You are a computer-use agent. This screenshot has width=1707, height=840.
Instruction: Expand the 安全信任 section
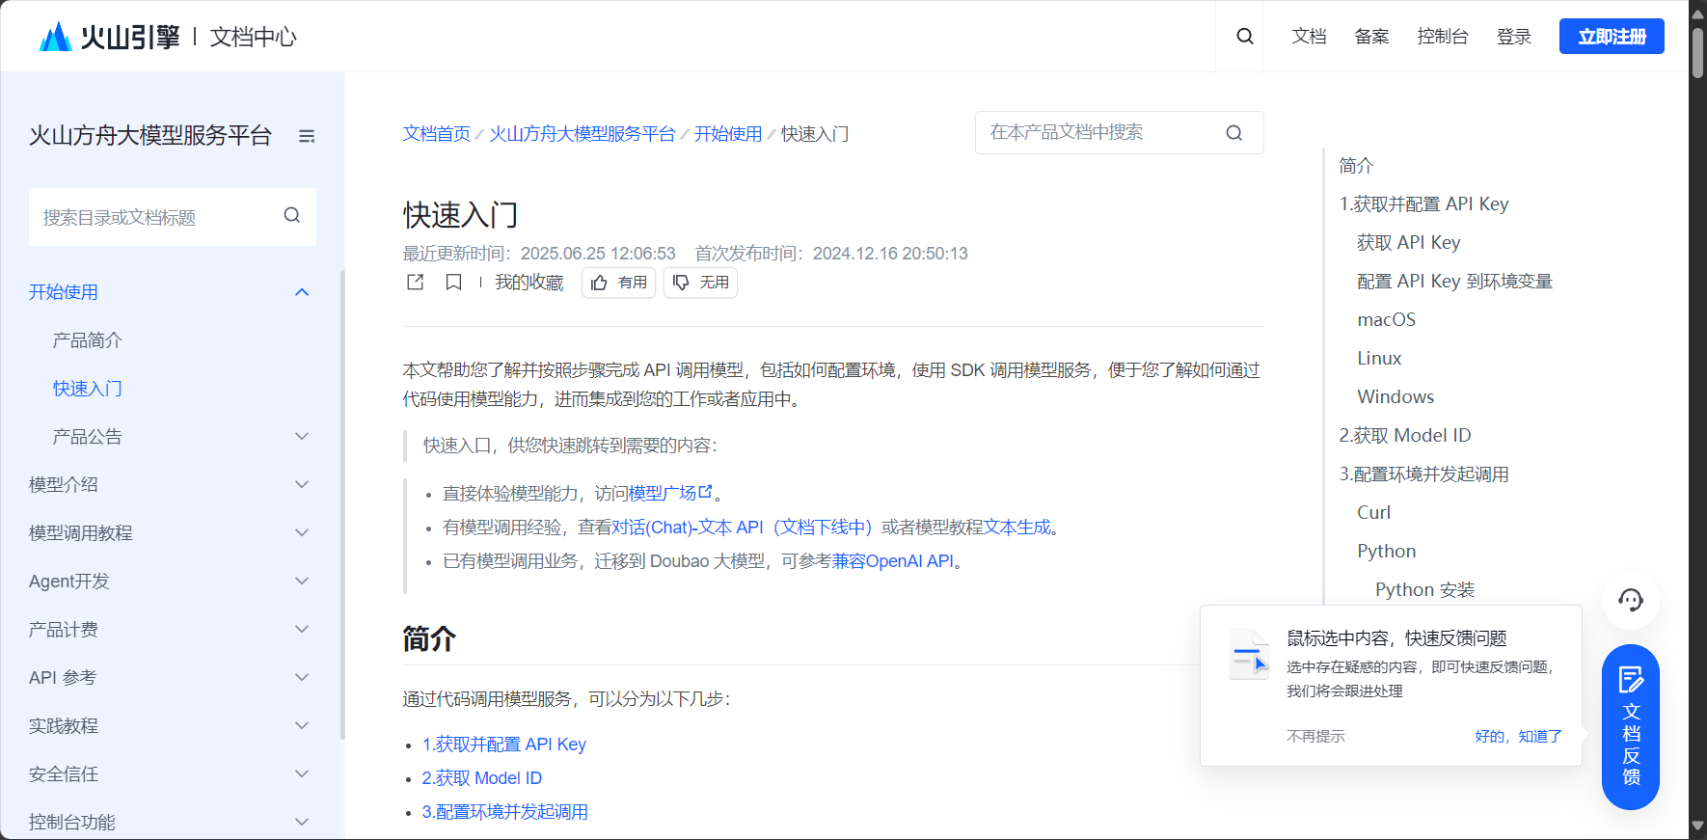point(302,774)
